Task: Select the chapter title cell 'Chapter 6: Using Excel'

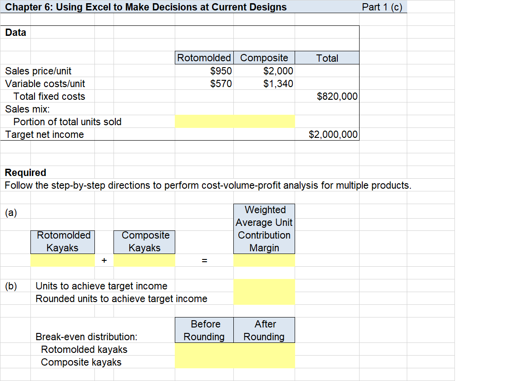Action: click(146, 7)
